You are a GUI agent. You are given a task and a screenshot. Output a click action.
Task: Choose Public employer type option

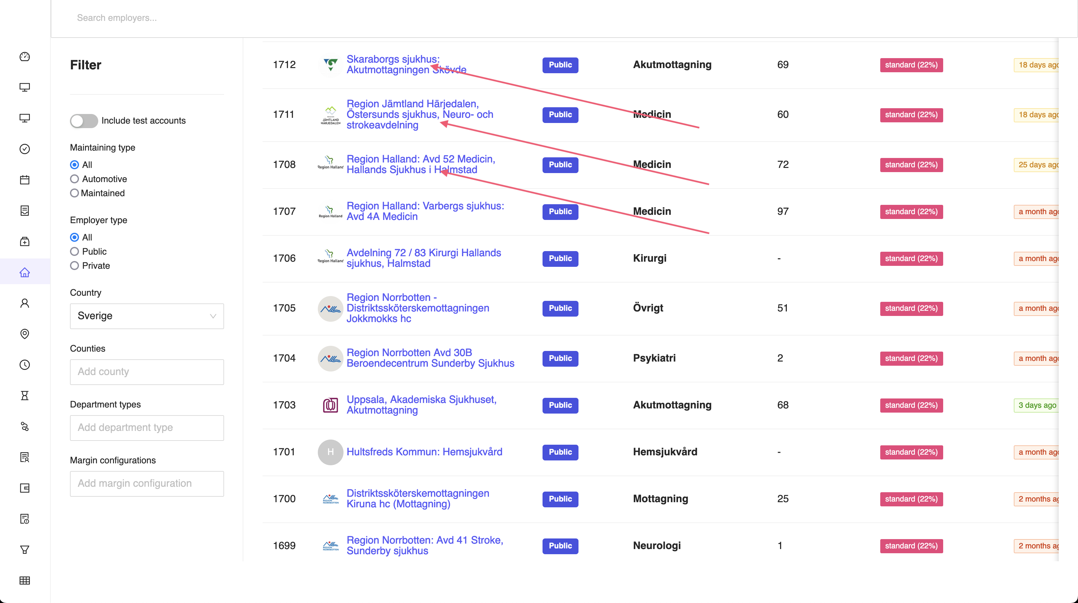click(x=74, y=251)
